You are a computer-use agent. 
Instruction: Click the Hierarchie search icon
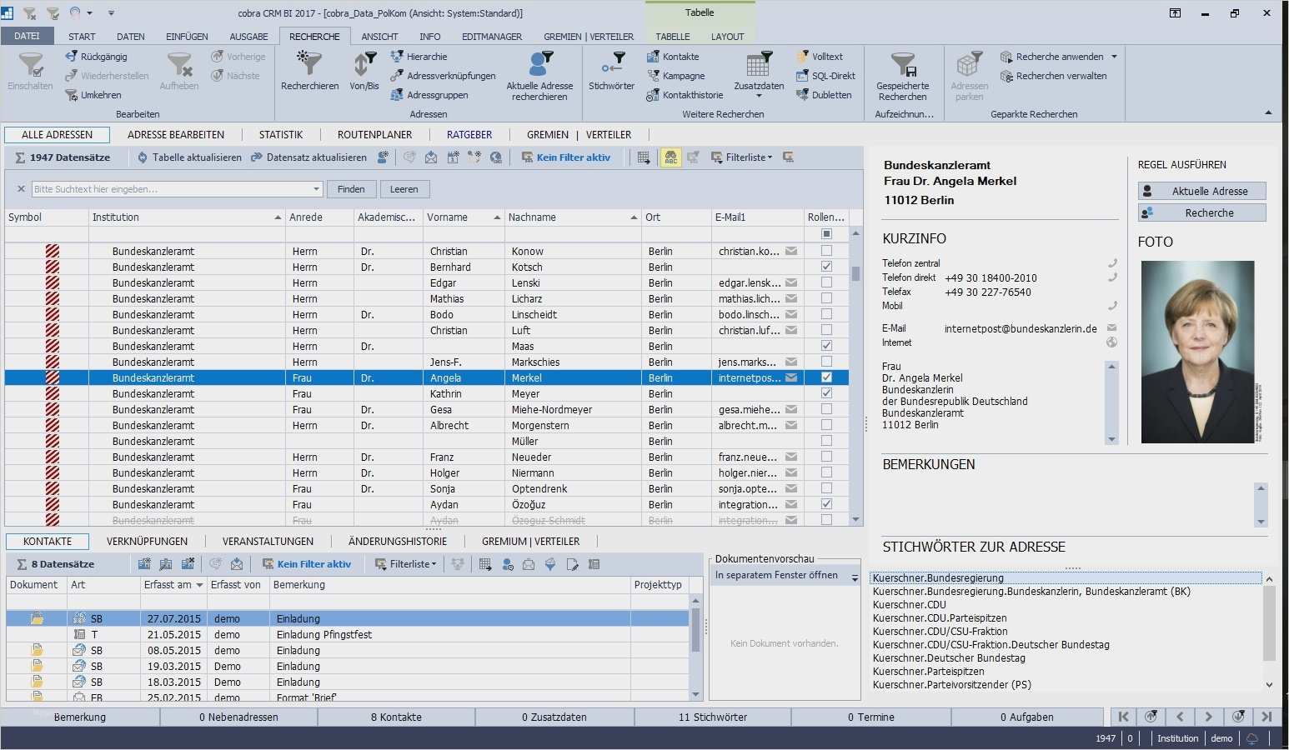(397, 57)
